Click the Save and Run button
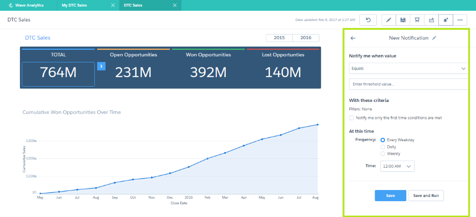 [x=426, y=196]
